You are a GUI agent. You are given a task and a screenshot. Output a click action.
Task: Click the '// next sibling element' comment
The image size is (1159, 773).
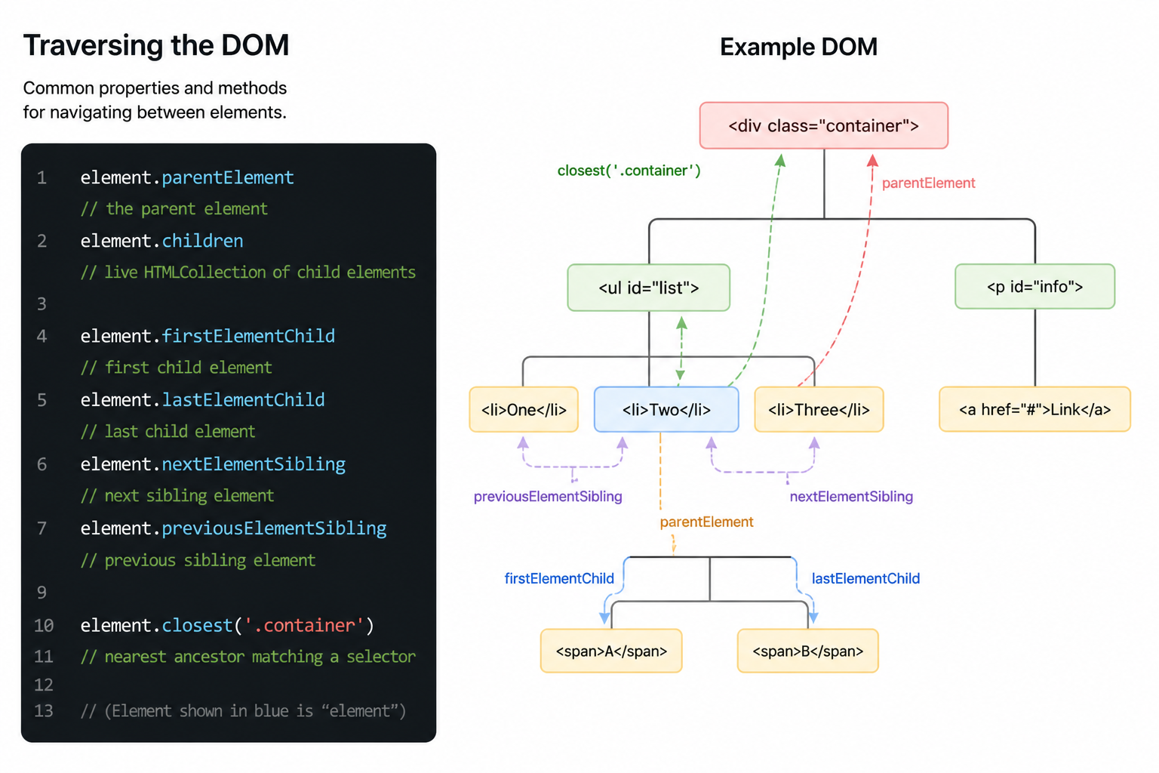tap(177, 495)
